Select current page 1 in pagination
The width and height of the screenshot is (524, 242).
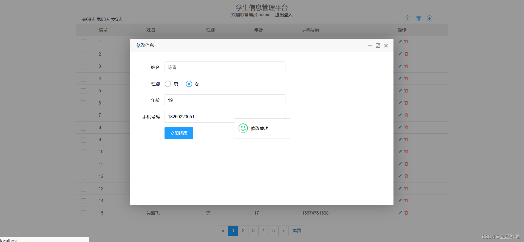[x=233, y=231]
